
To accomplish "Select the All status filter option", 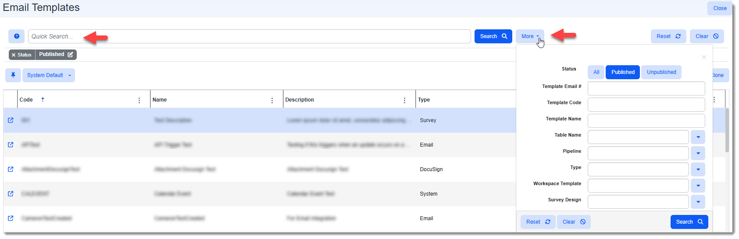I will tap(596, 72).
